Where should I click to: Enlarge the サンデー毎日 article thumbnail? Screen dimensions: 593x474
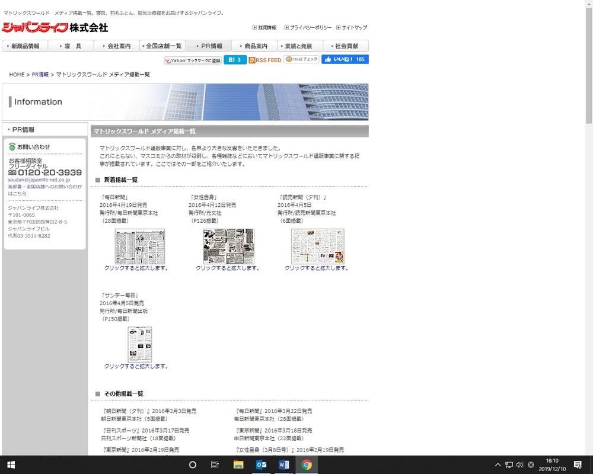140,344
